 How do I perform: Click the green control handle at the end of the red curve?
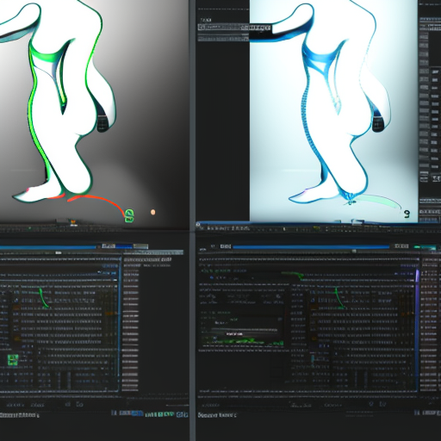pyautogui.click(x=129, y=215)
